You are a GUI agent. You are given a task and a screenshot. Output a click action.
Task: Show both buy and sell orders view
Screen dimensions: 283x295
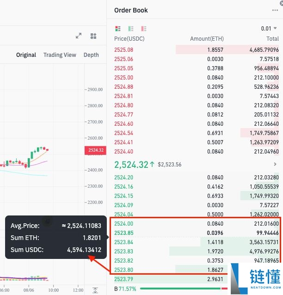coord(118,29)
